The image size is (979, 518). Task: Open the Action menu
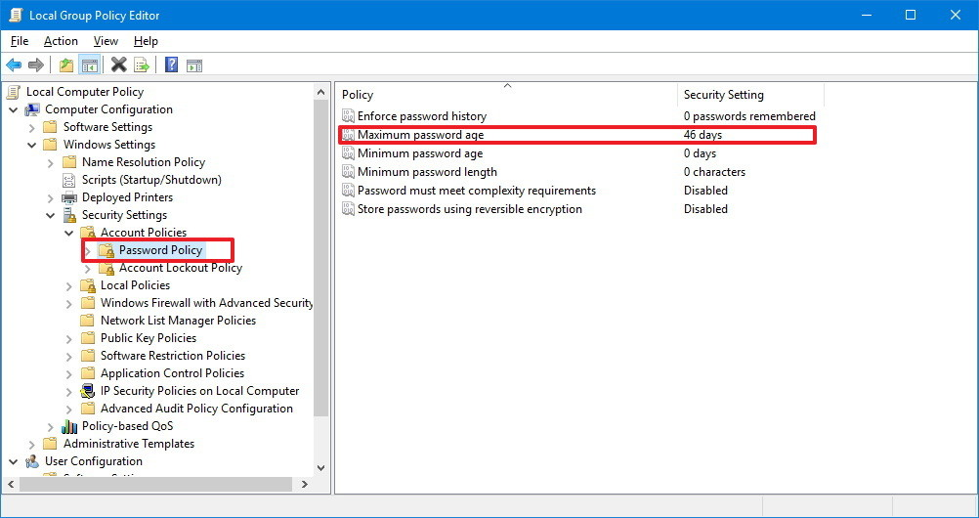pos(61,41)
